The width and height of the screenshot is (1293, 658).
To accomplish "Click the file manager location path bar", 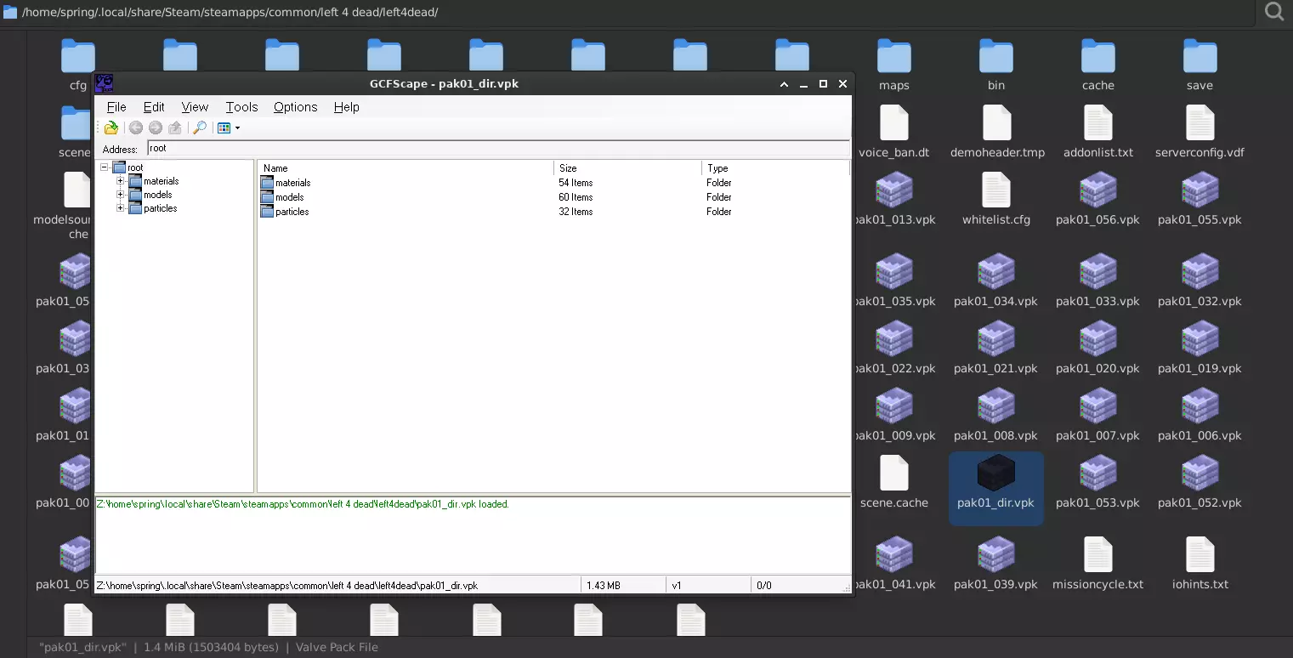I will 629,12.
